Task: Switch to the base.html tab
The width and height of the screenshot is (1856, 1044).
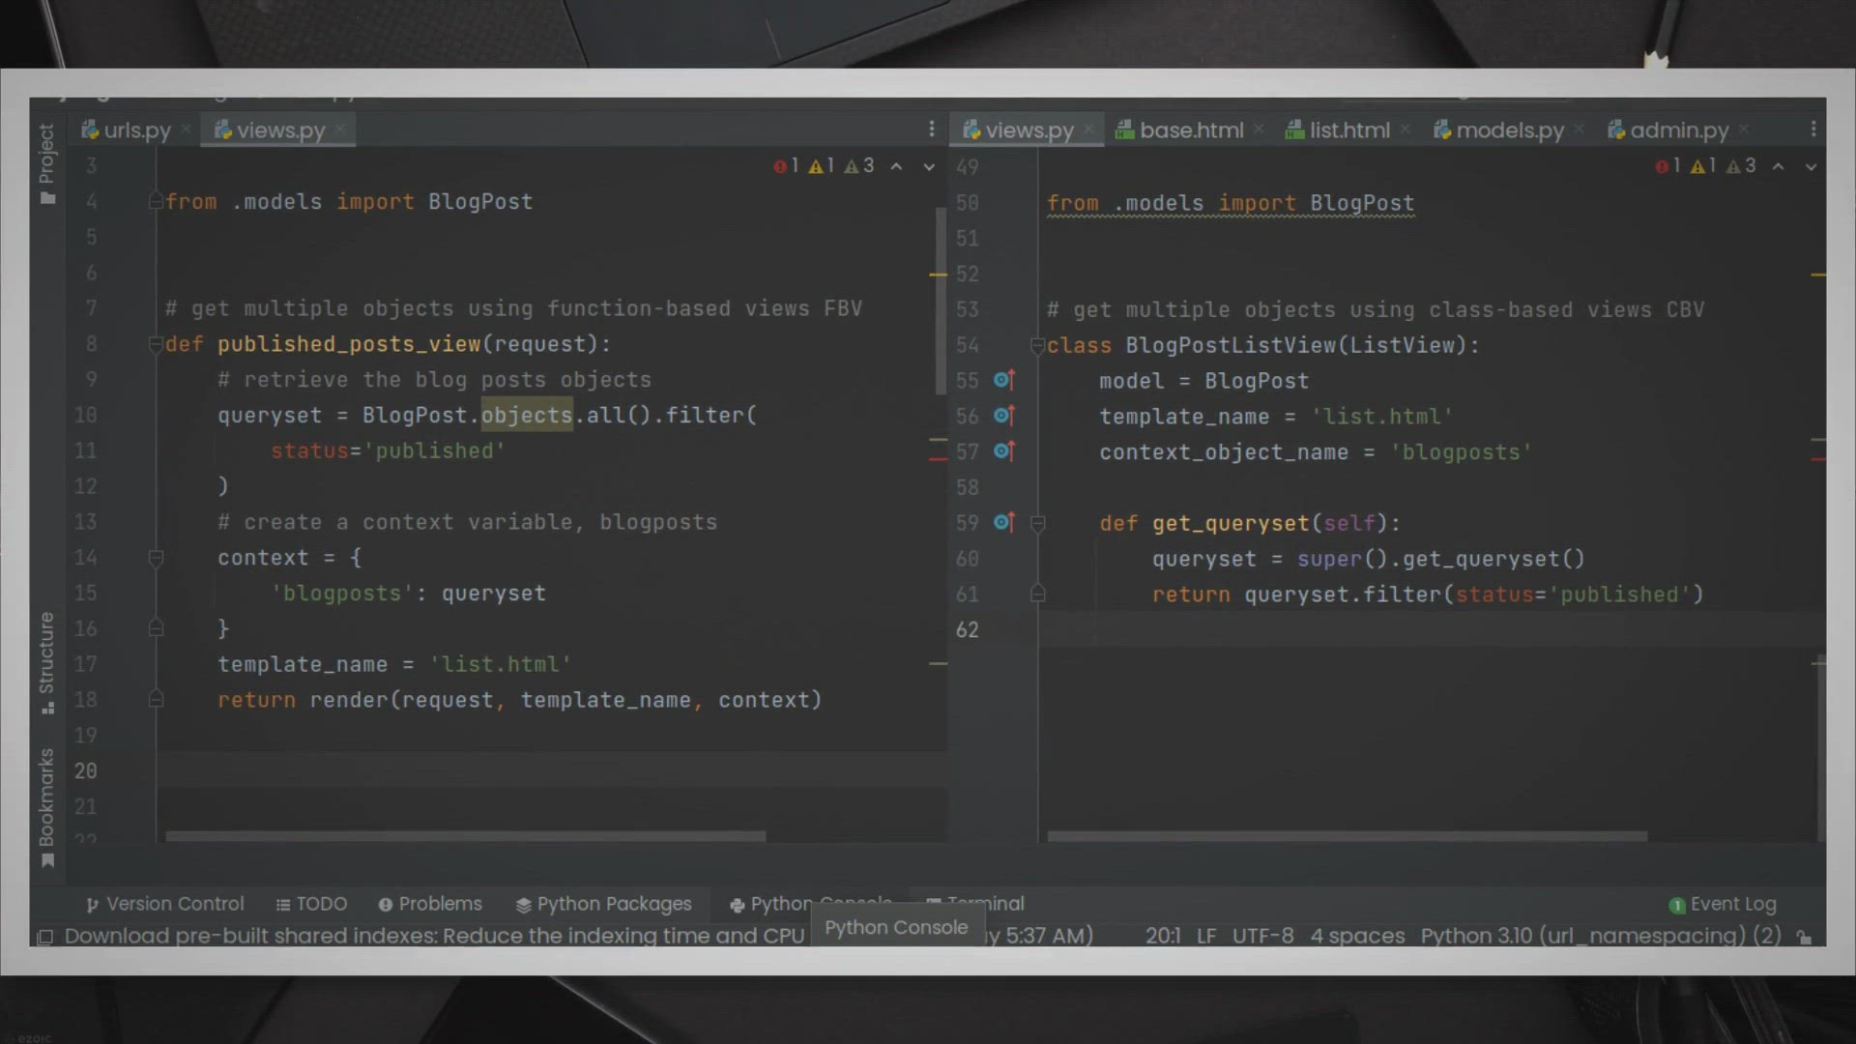Action: click(1189, 130)
